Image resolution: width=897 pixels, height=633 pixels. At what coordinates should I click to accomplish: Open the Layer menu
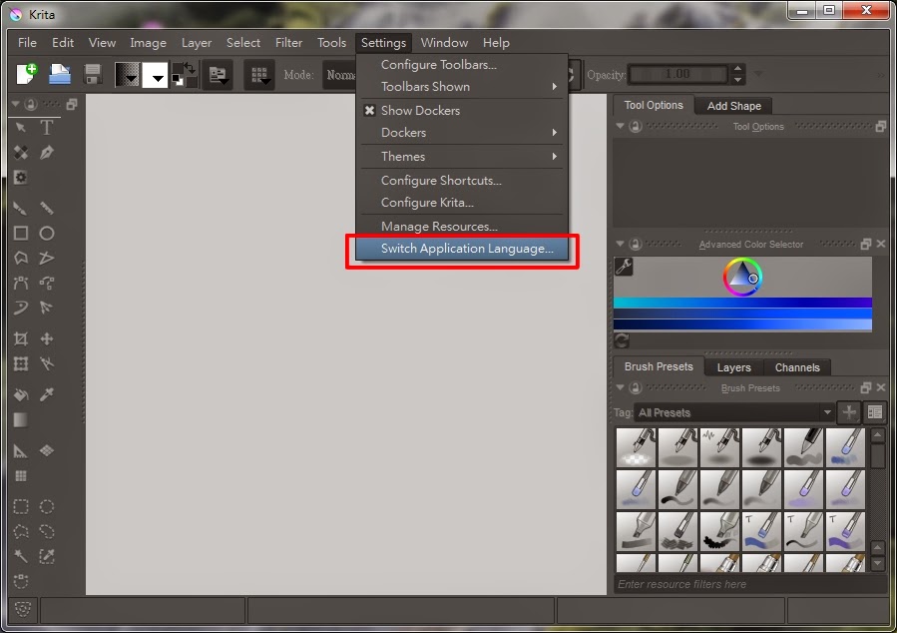(197, 43)
